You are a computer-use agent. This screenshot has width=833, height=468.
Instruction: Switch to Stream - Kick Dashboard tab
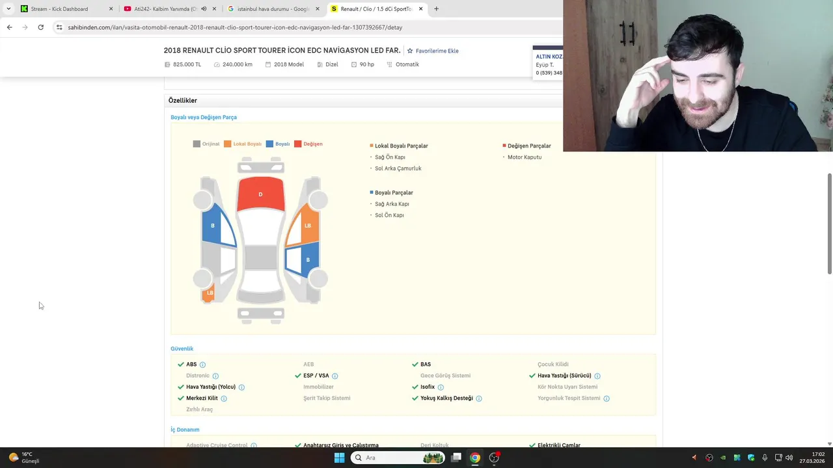(x=66, y=9)
